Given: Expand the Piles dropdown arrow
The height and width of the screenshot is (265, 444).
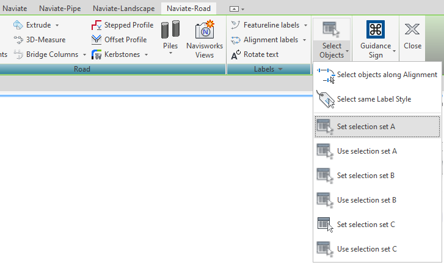Looking at the screenshot, I should 170,53.
